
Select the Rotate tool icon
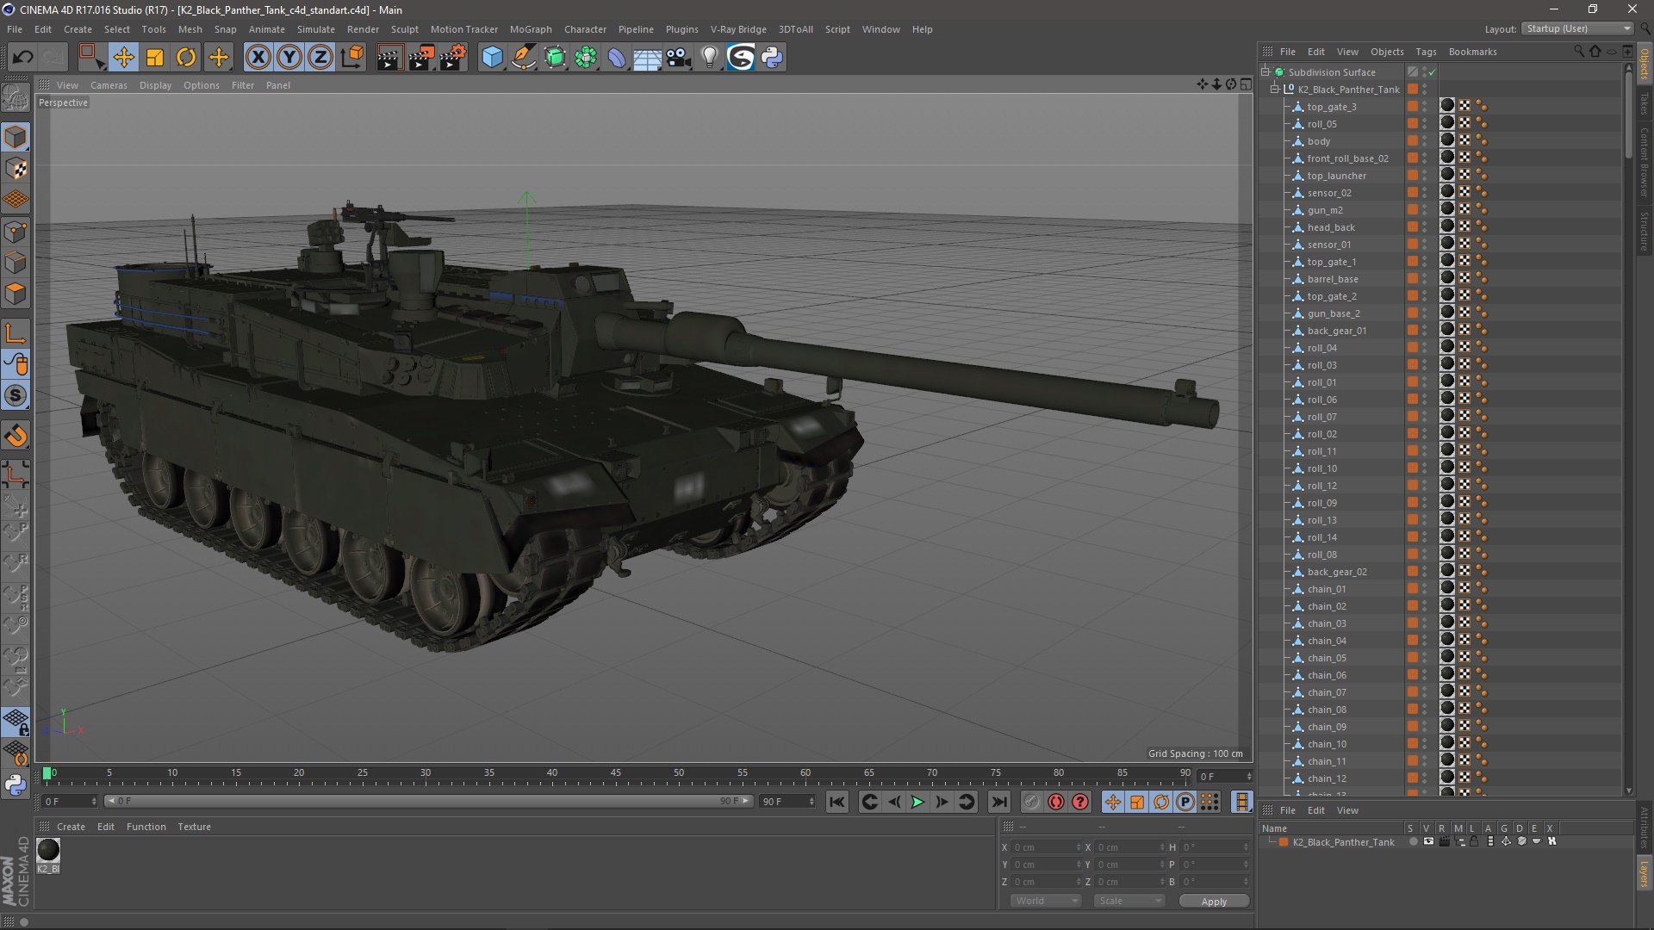tap(186, 58)
